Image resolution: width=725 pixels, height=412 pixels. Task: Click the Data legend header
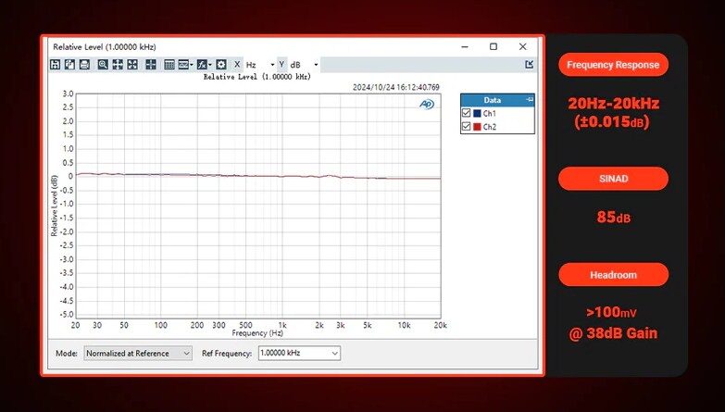click(497, 100)
